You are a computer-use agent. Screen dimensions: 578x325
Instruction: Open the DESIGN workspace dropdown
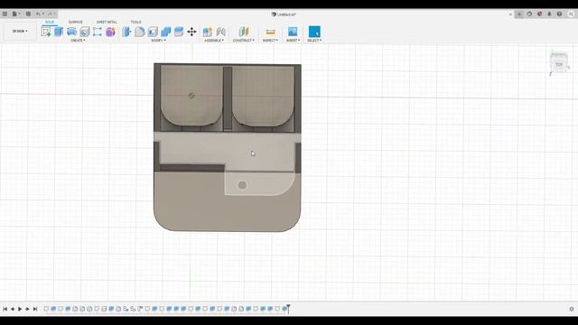coord(20,31)
